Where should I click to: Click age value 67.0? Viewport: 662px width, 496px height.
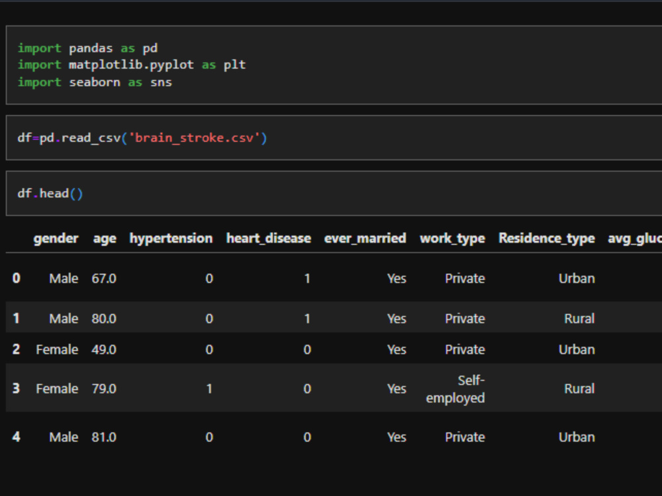(104, 278)
